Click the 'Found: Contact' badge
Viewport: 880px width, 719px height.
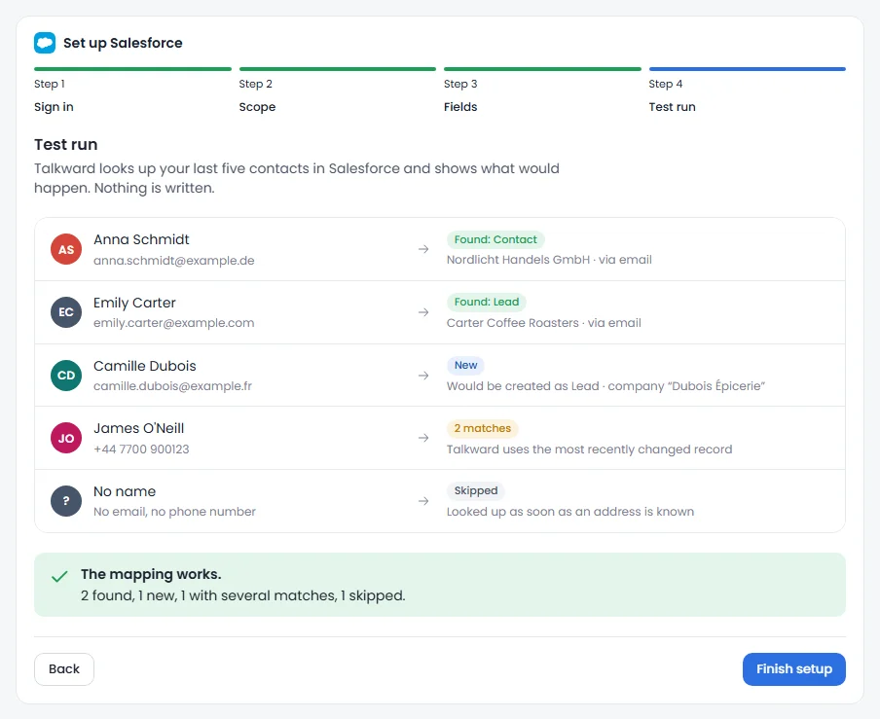pos(495,239)
